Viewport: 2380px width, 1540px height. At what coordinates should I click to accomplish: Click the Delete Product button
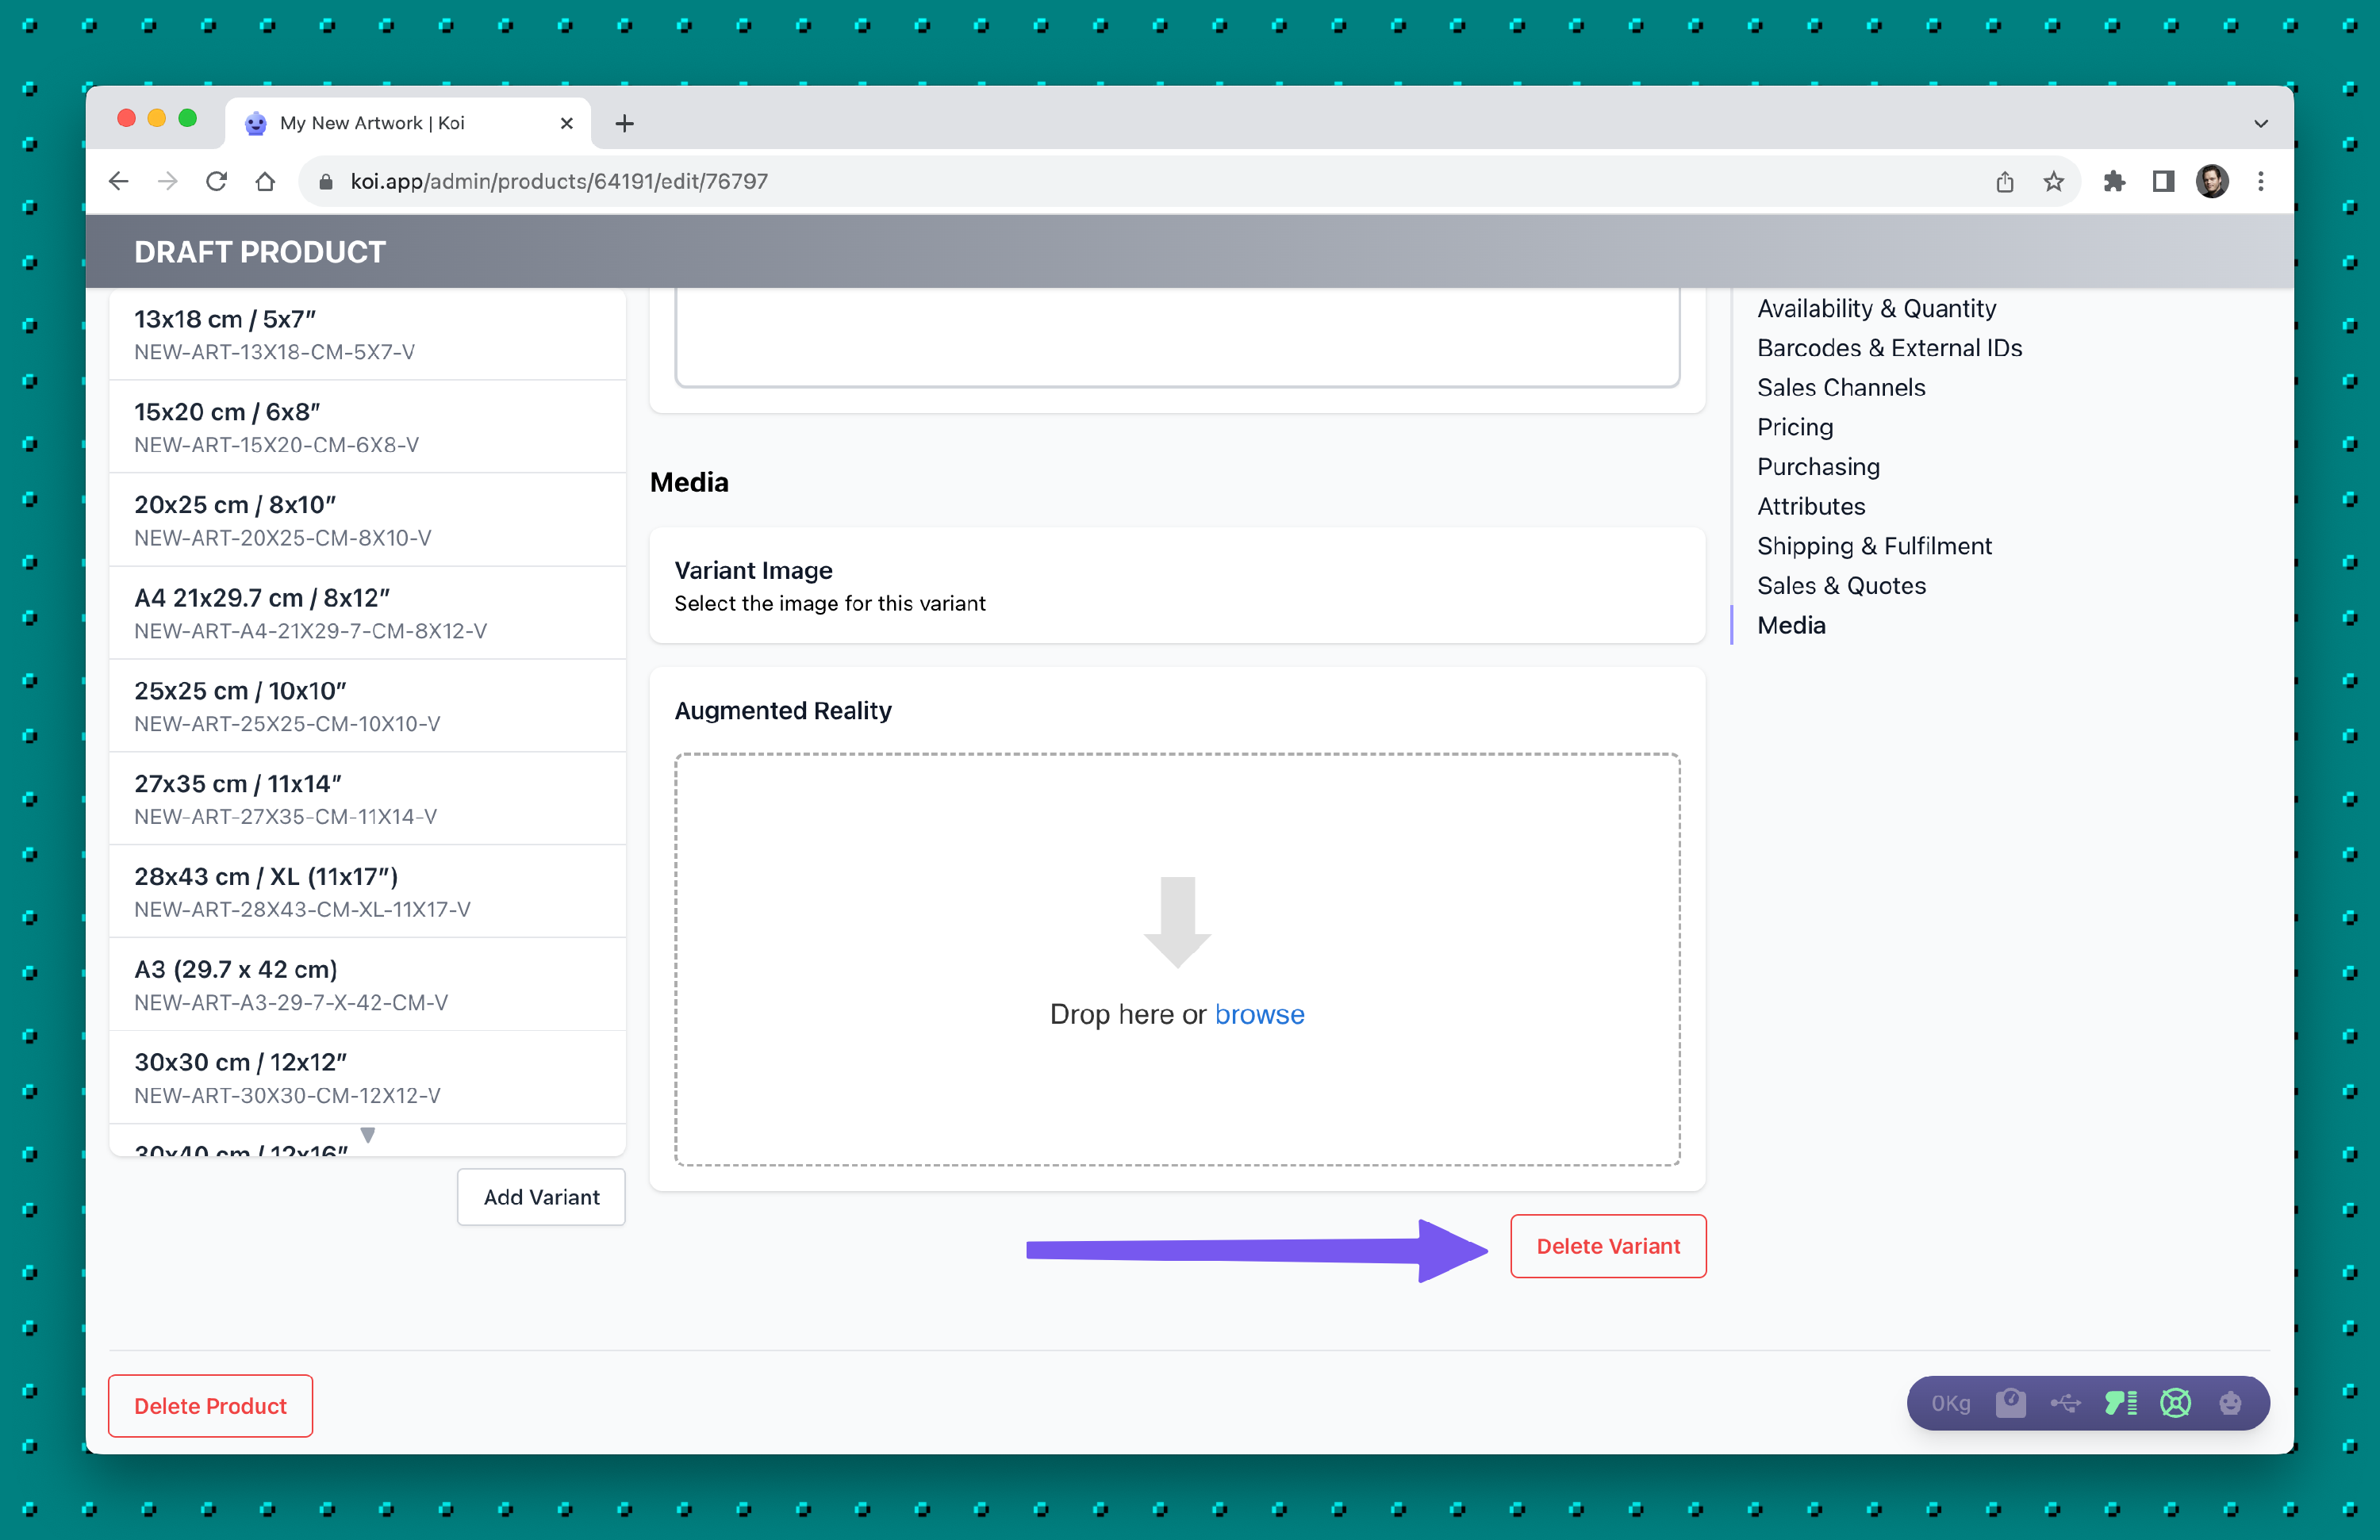tap(210, 1405)
